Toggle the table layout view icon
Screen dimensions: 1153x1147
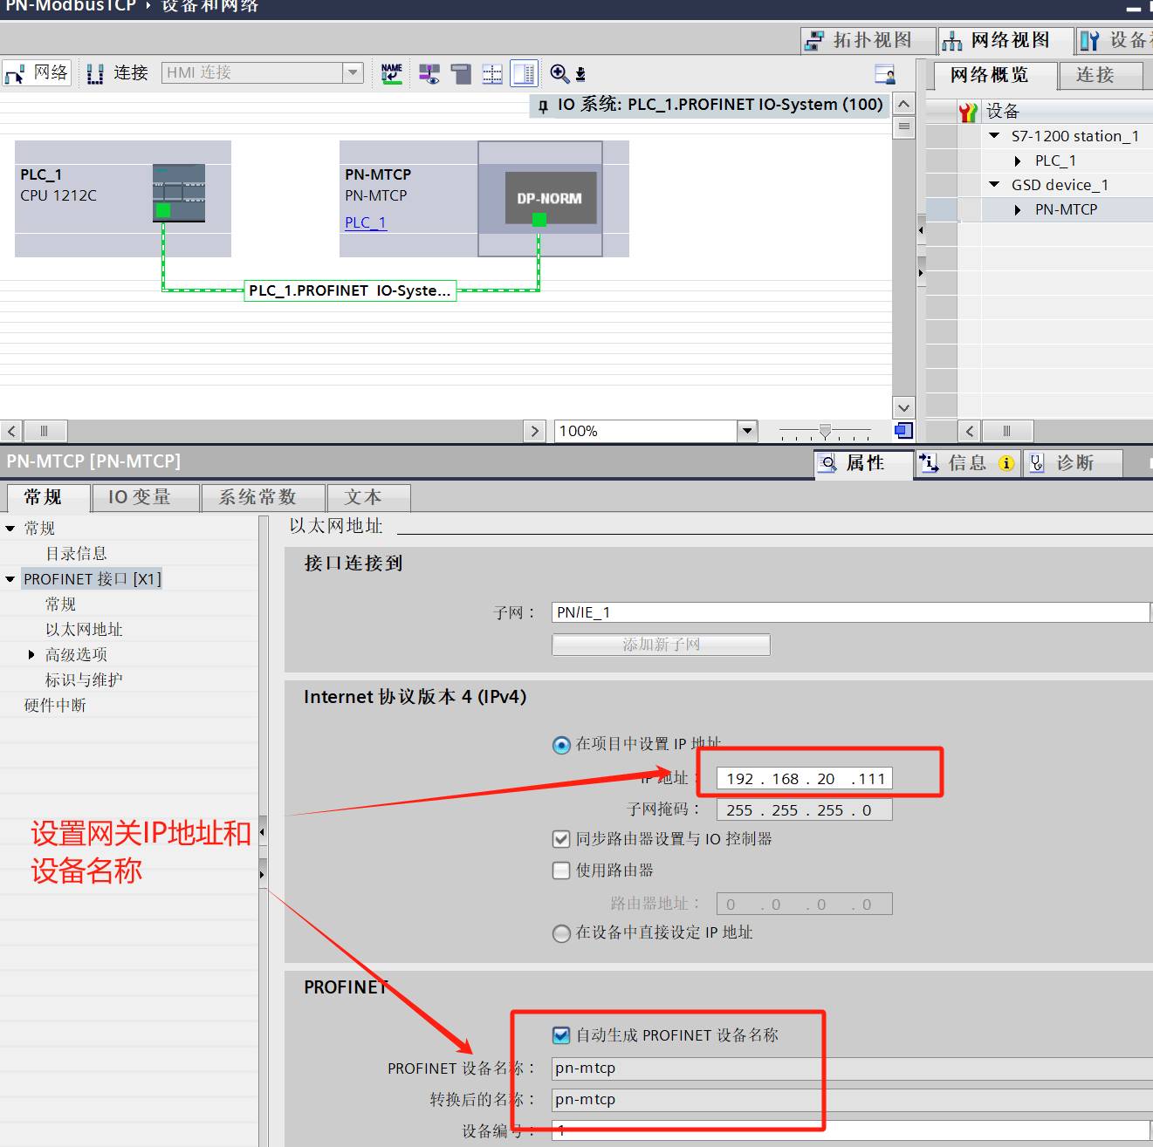[524, 73]
